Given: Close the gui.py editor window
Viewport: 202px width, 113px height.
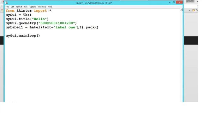Looking at the screenshot, I should 179,2.
